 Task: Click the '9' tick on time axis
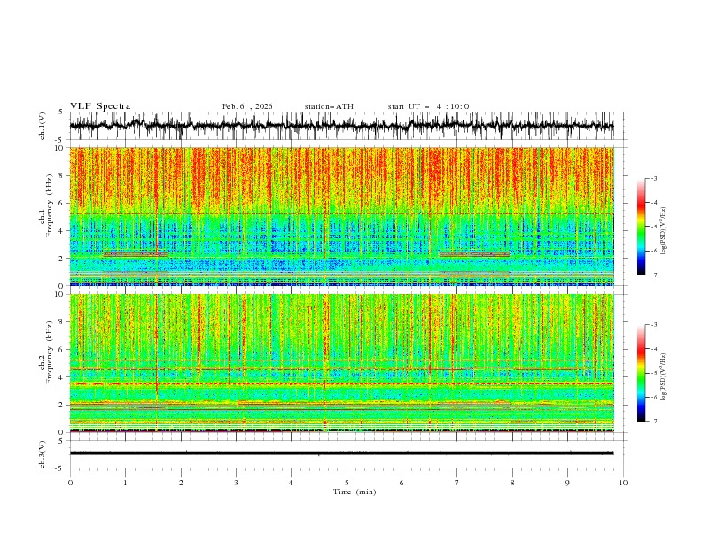[567, 483]
